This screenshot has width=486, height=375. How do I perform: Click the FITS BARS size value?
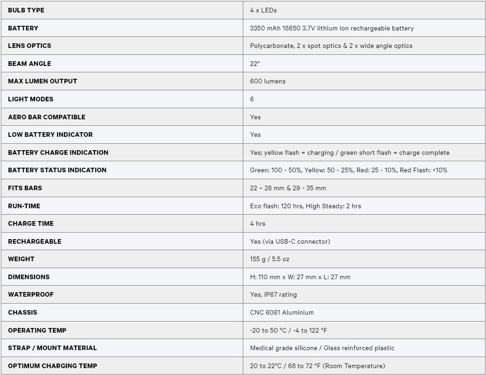point(288,188)
